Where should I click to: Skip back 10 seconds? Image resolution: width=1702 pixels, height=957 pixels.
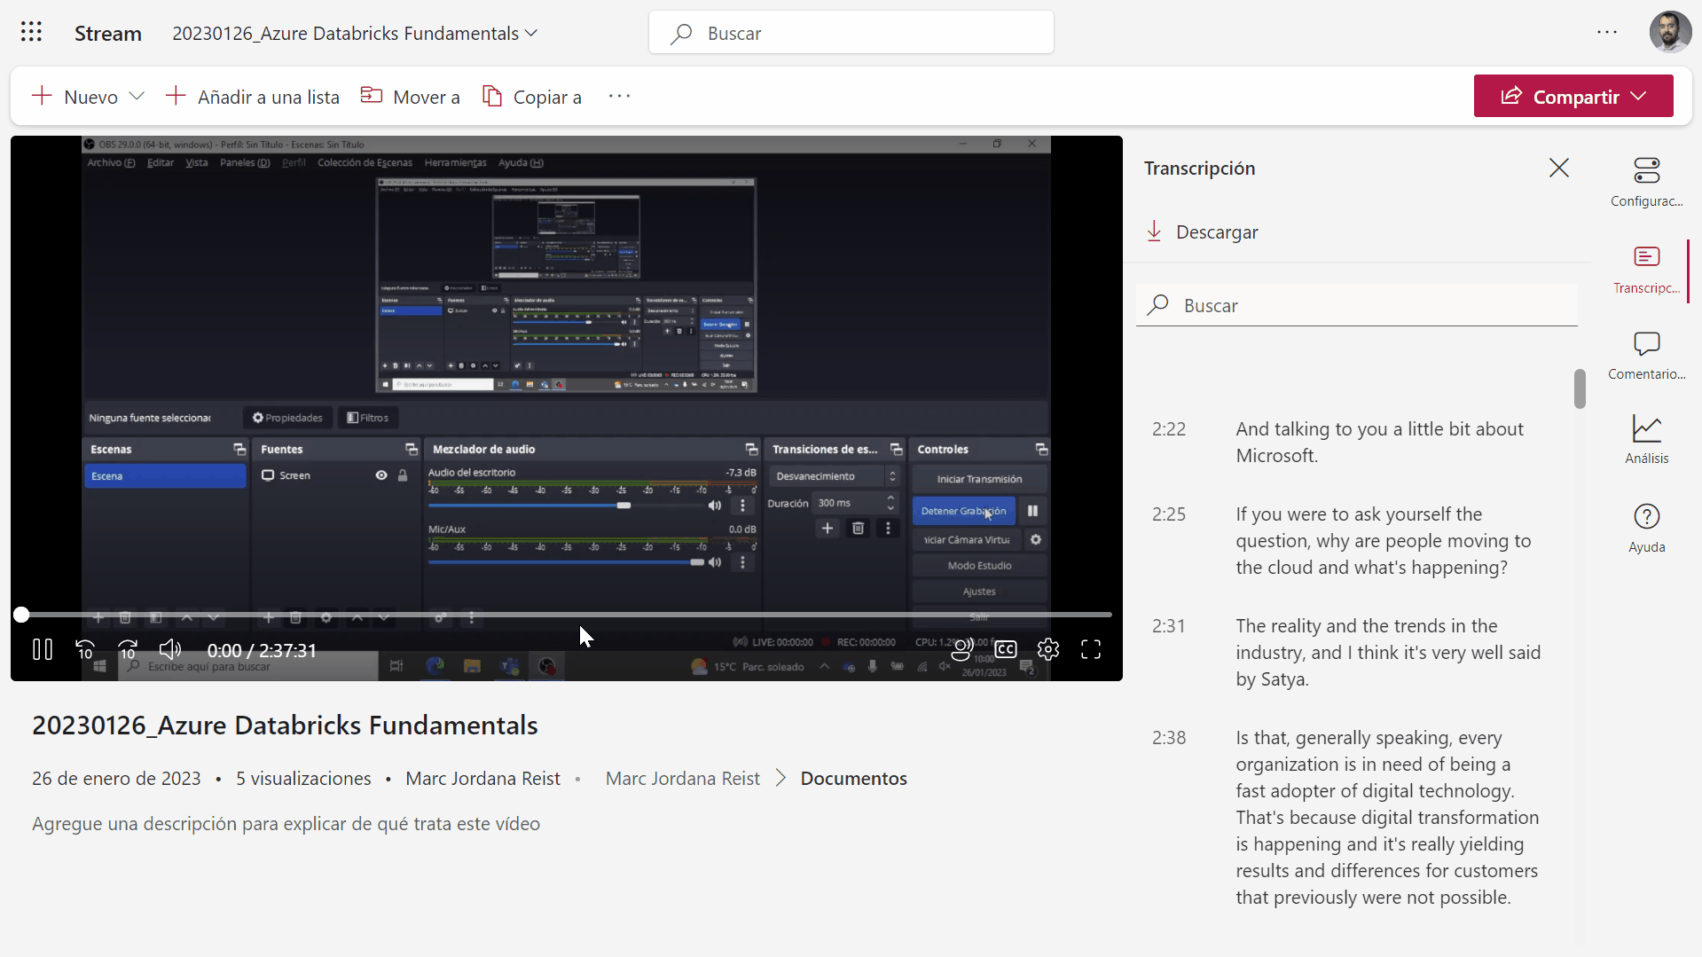pyautogui.click(x=85, y=650)
